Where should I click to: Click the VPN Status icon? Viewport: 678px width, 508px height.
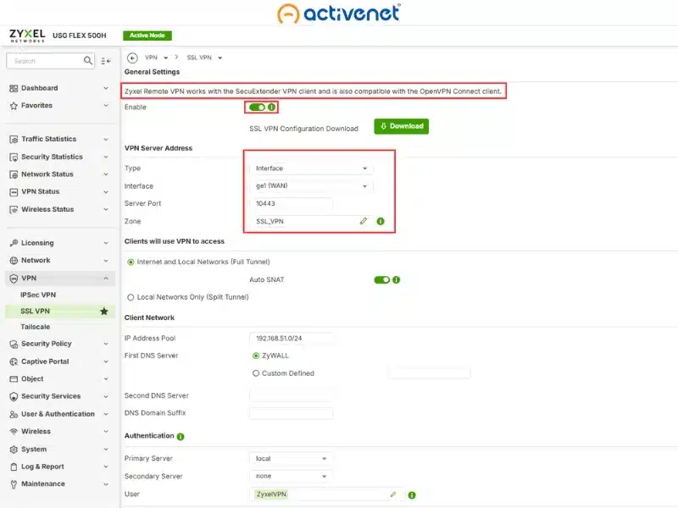[x=14, y=192]
